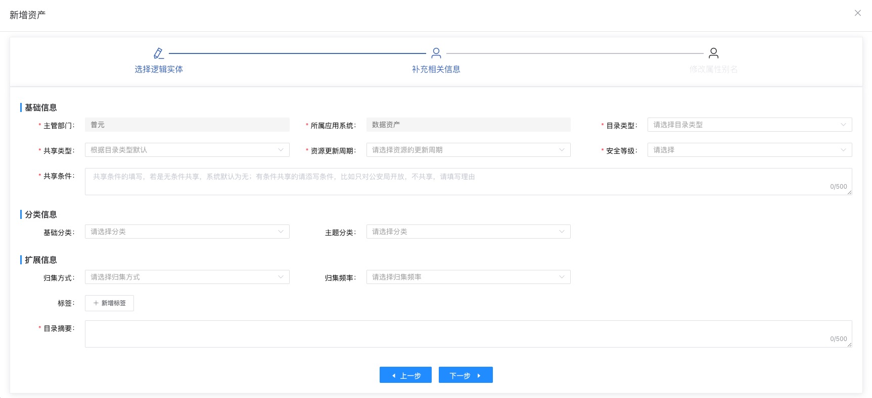Click the 主管部门 field showing 普元
The width and height of the screenshot is (872, 398).
click(187, 125)
